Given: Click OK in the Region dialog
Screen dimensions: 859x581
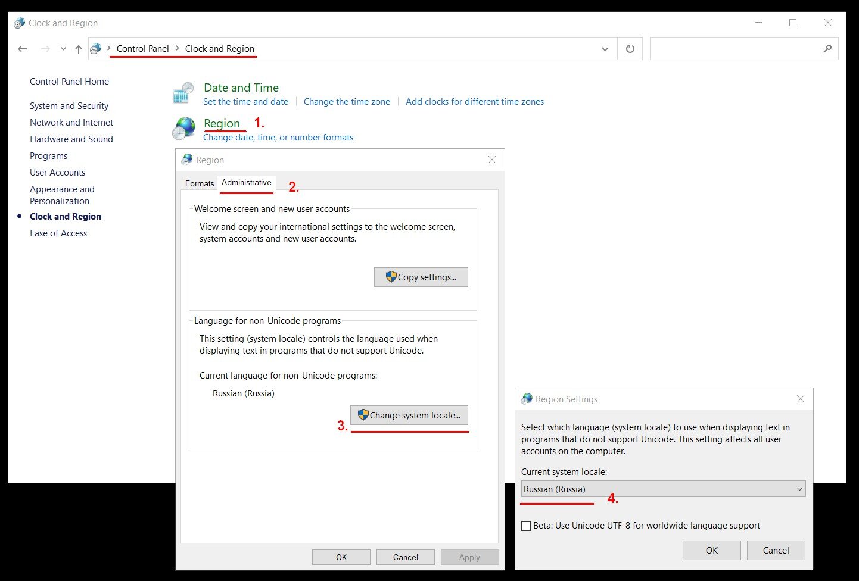Looking at the screenshot, I should (341, 557).
